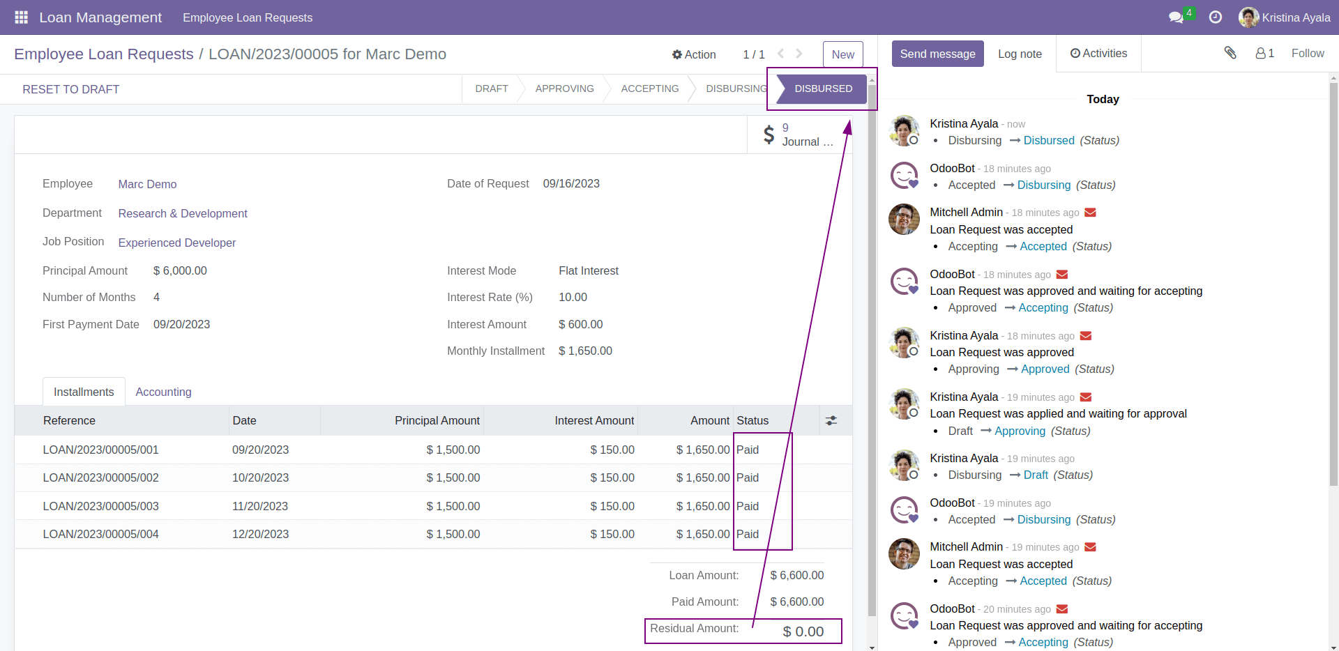Open Kristina Ayala user menu
1339x651 pixels.
1284,17
